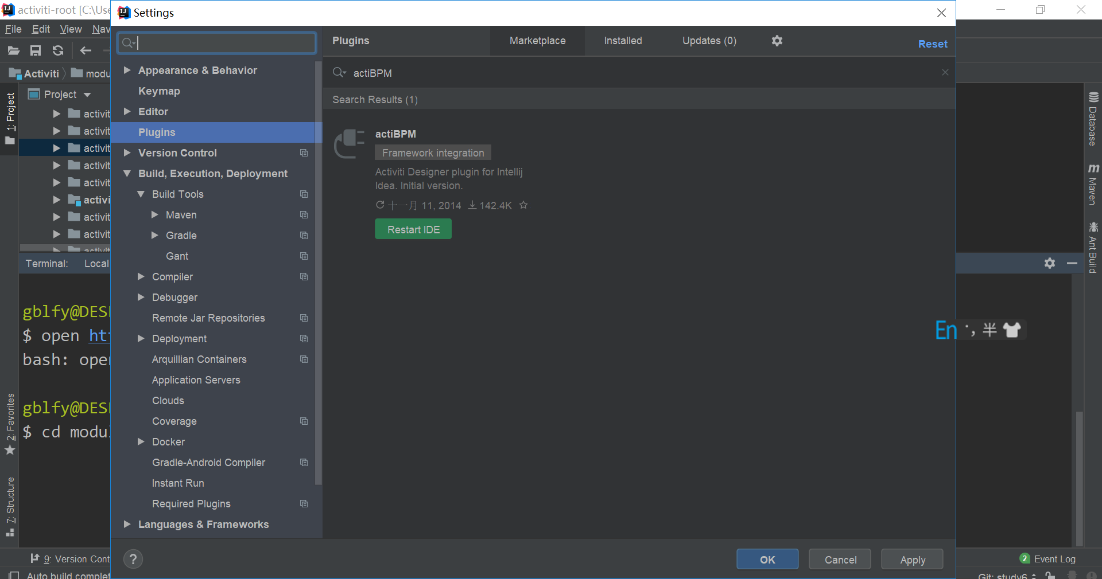Image resolution: width=1102 pixels, height=579 pixels.
Task: Open the Database tool window
Action: point(1093,119)
